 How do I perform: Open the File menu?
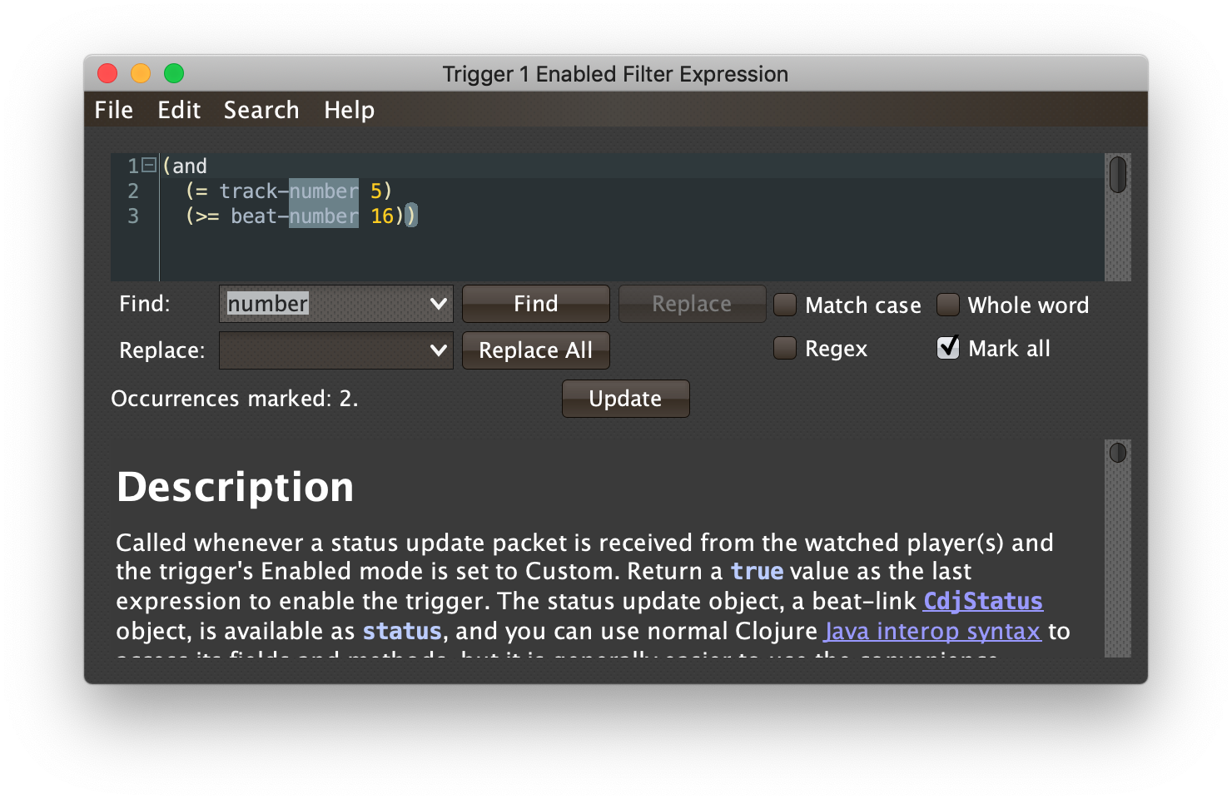[114, 110]
